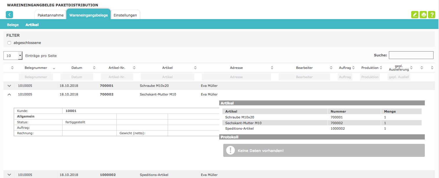This screenshot has width=439, height=178.
Task: Sort by Artikel-Nr. column arrows
Action: coord(134,68)
